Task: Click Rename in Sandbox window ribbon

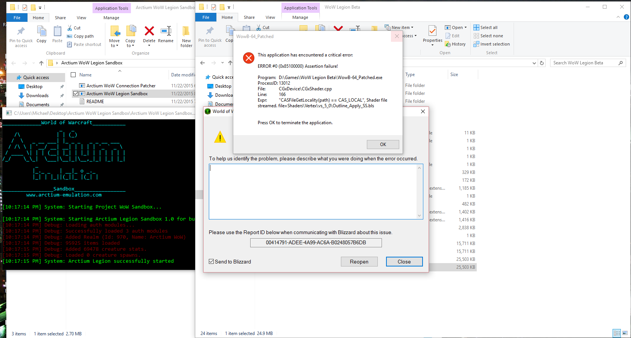Action: [x=166, y=35]
